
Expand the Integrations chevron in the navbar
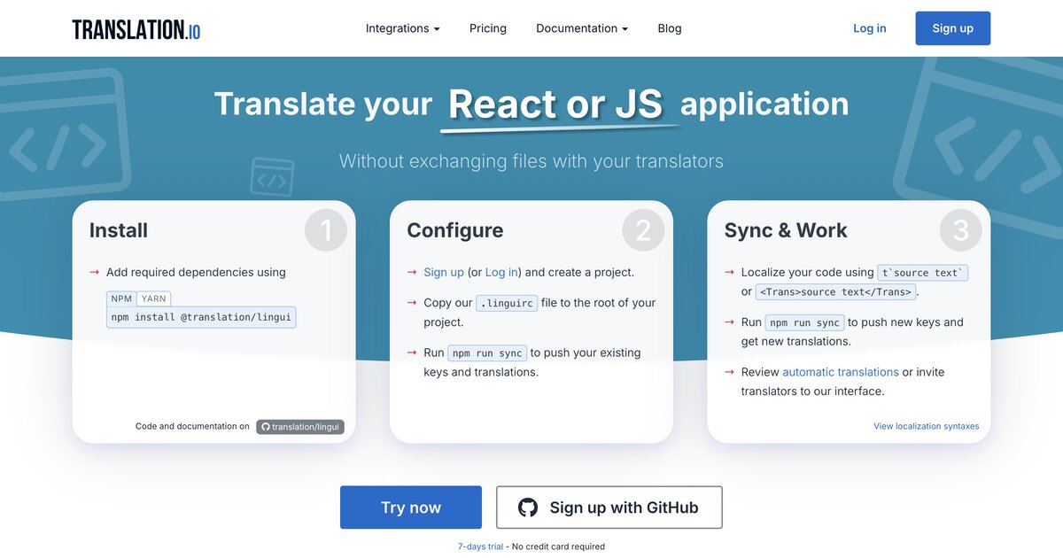(438, 28)
